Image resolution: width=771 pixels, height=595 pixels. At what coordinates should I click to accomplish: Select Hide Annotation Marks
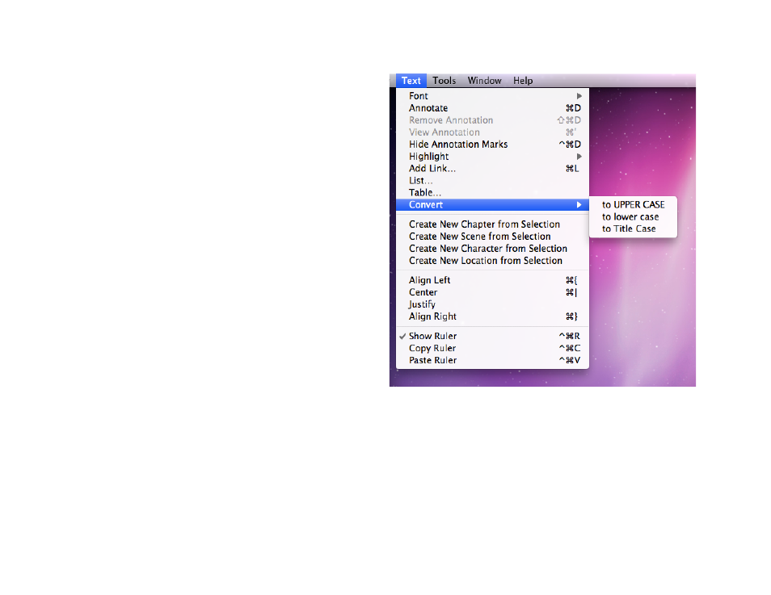coord(492,145)
